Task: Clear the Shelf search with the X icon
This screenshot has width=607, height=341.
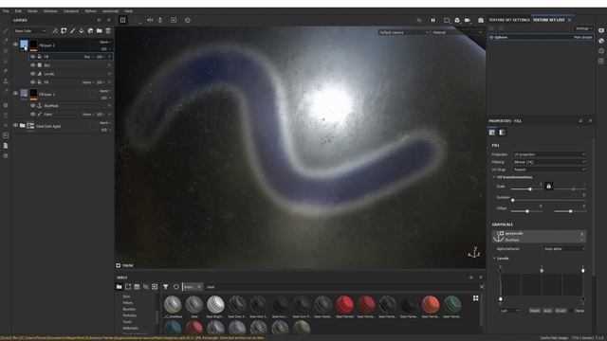Action: coord(482,287)
